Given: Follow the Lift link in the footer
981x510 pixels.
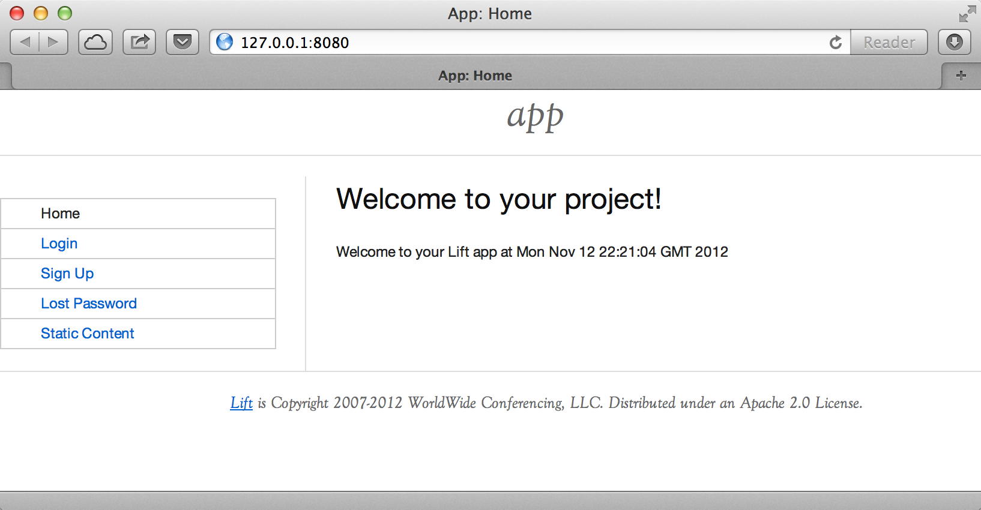Looking at the screenshot, I should tap(241, 403).
